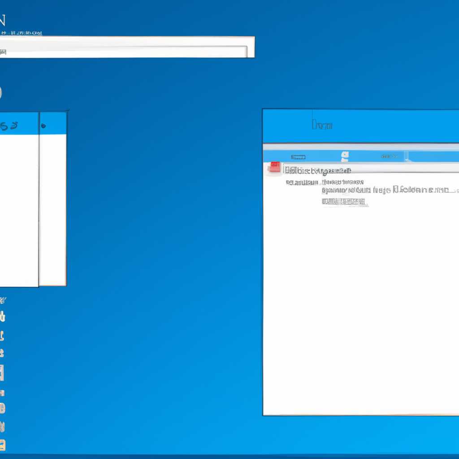Click the red icon in the right window

(x=274, y=167)
